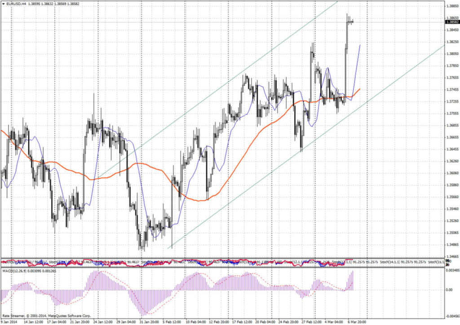Click the 0.00 MACD zero level label
Viewport: 460px width, 325px height.
450,290
